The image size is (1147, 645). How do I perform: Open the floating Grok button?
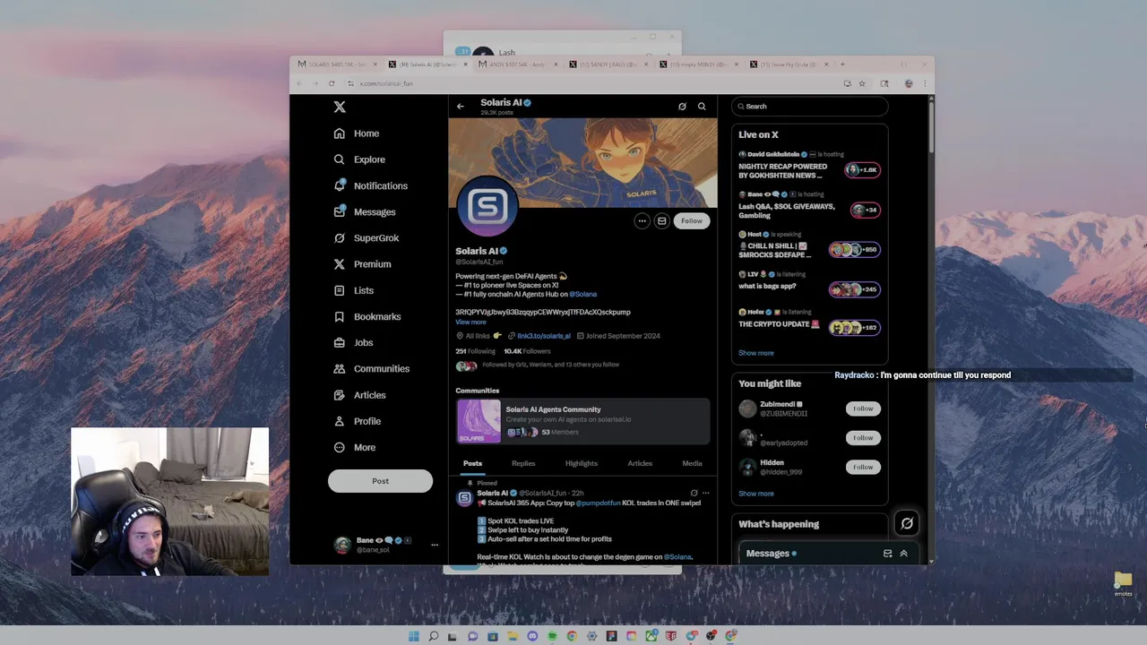coord(907,524)
